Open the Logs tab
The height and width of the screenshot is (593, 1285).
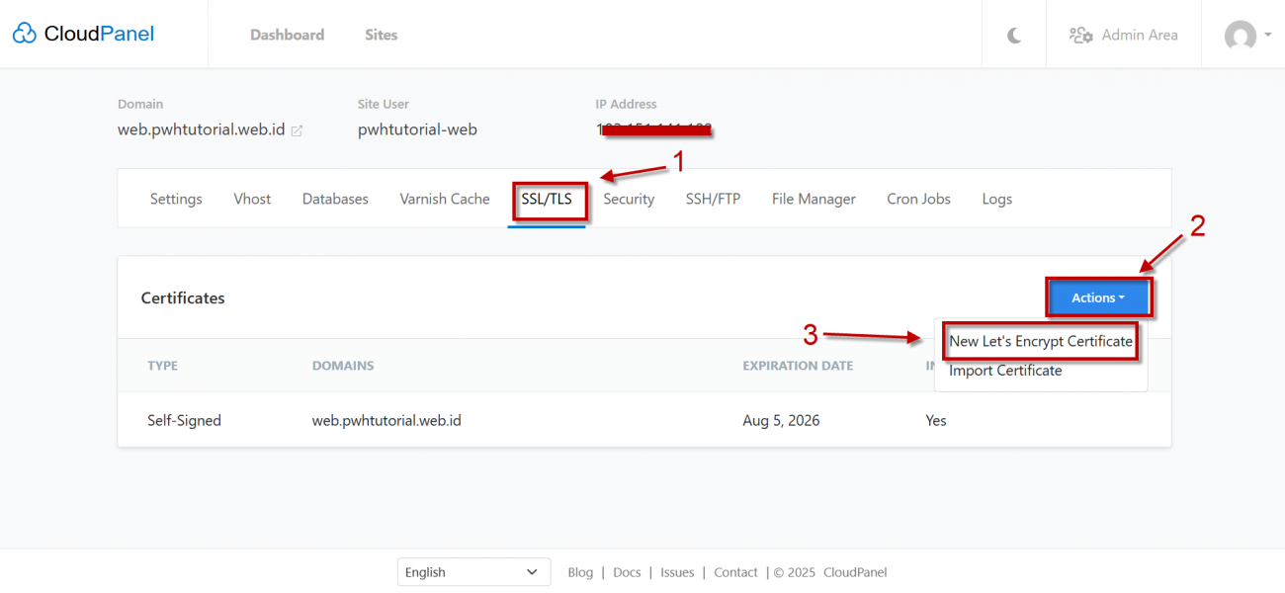996,199
